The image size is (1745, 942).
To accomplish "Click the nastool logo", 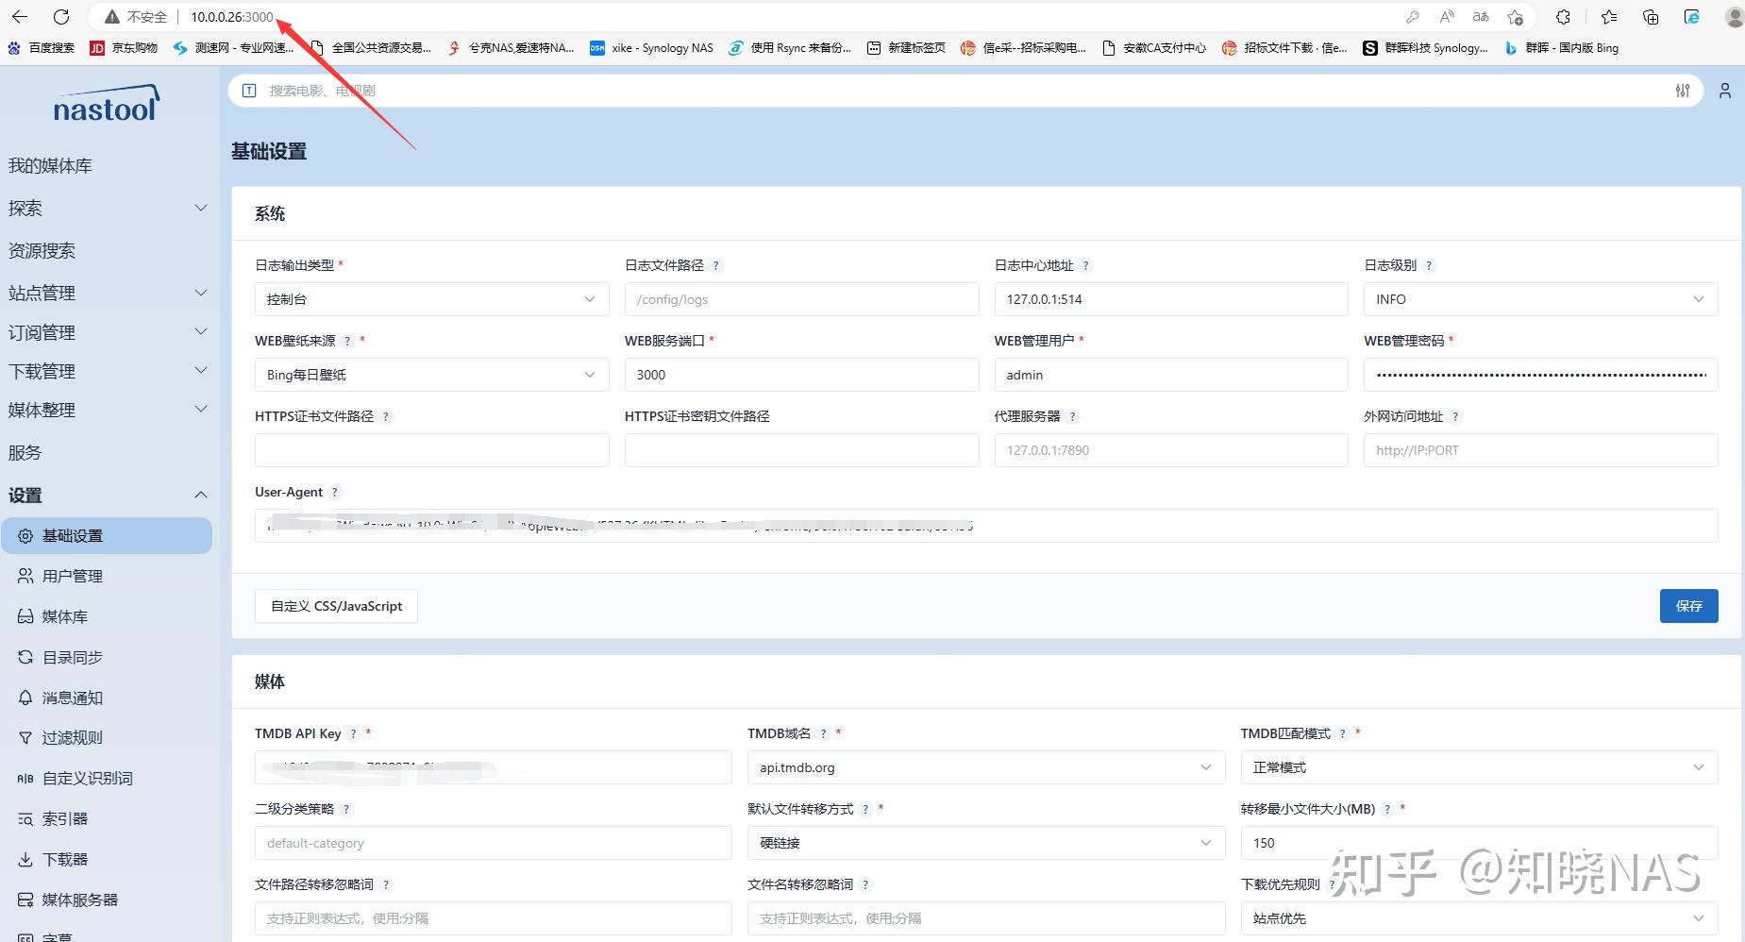I will [x=107, y=105].
